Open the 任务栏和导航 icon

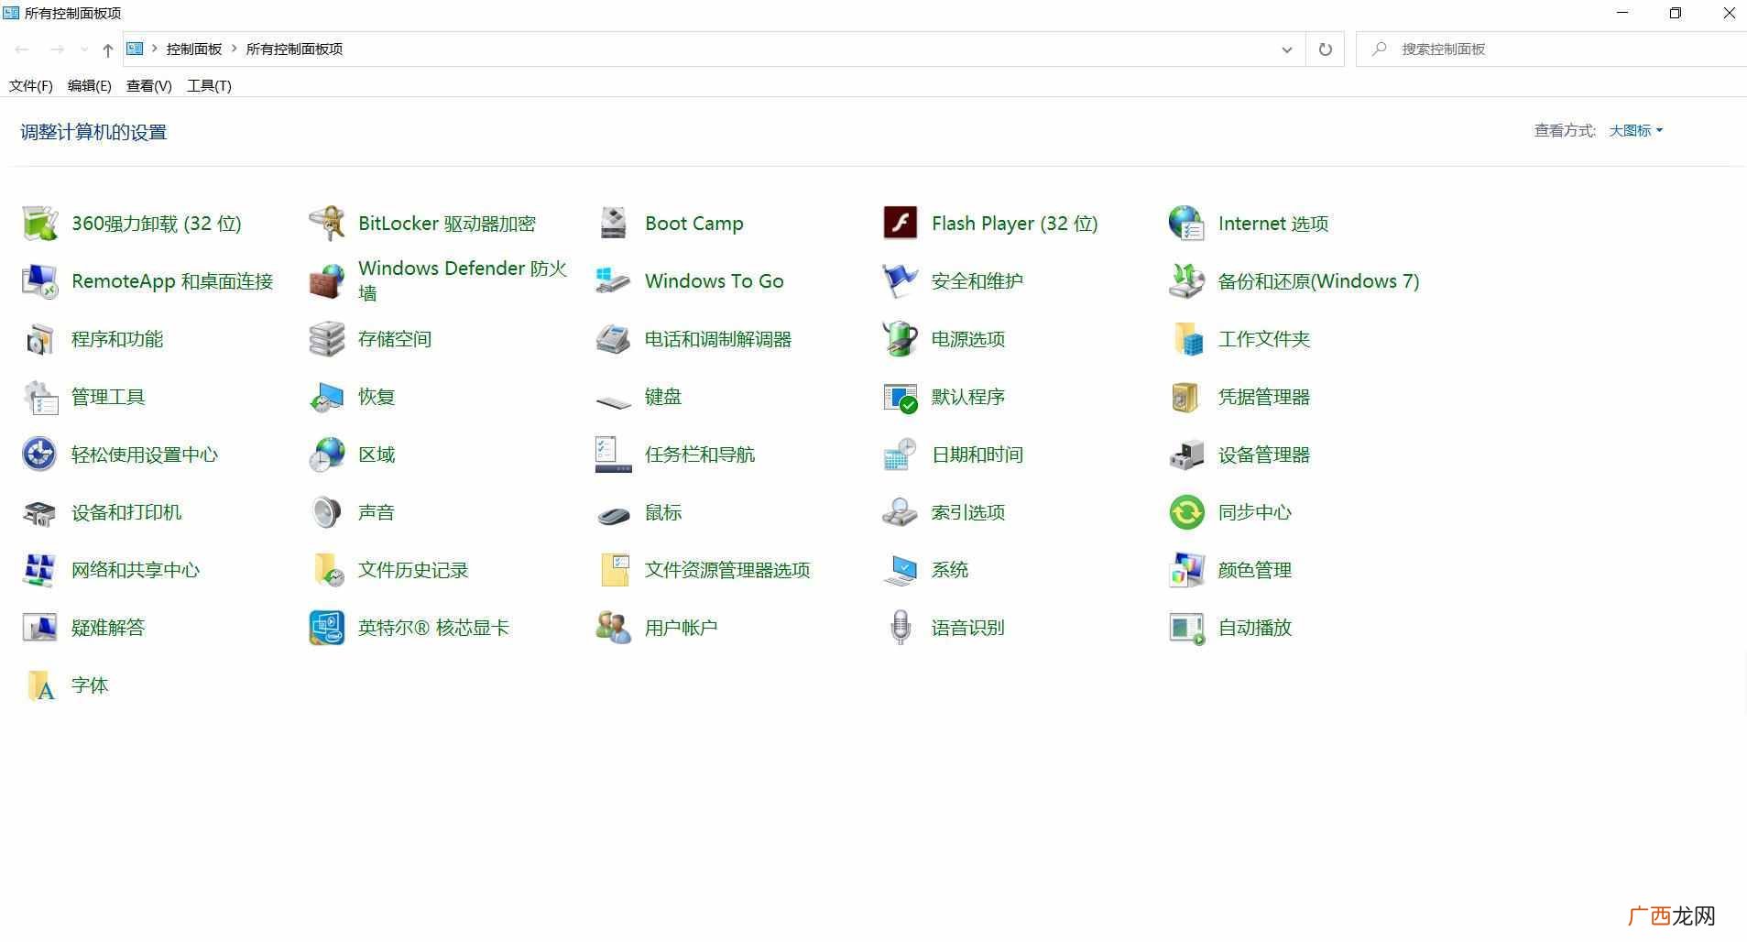[613, 455]
